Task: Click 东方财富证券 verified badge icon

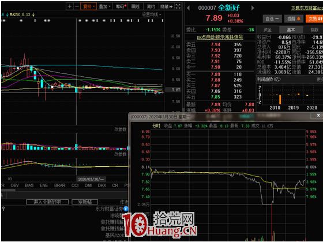Action: coord(126,209)
